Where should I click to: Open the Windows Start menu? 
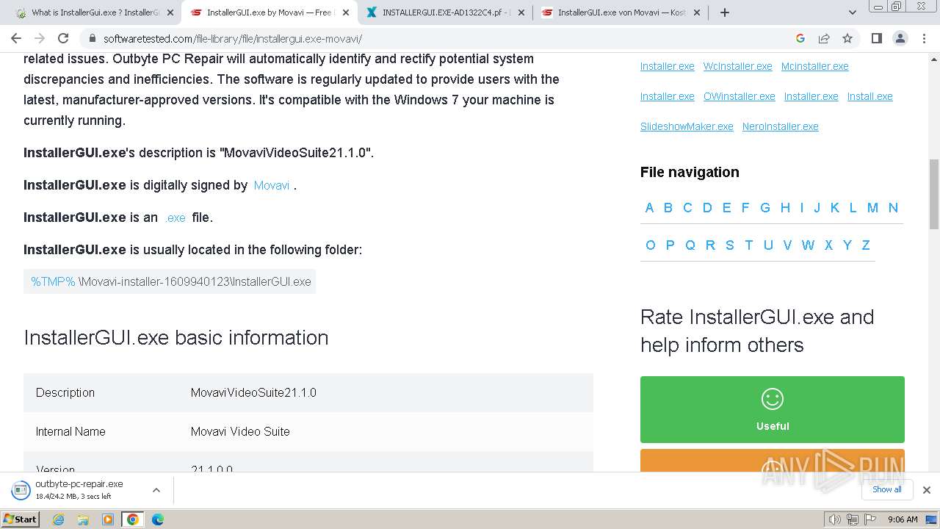[x=21, y=519]
